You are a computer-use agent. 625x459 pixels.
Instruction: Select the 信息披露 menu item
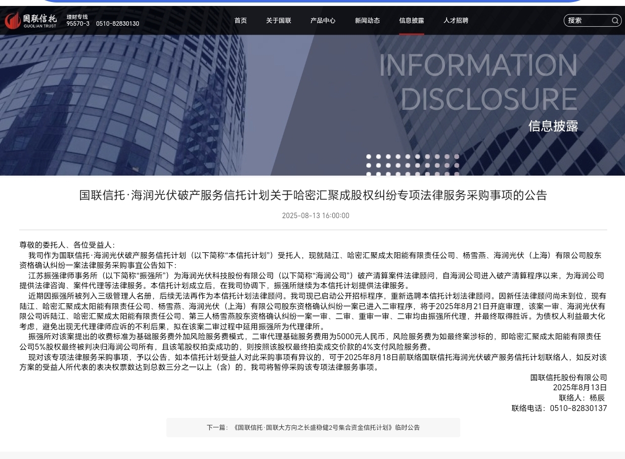click(411, 21)
